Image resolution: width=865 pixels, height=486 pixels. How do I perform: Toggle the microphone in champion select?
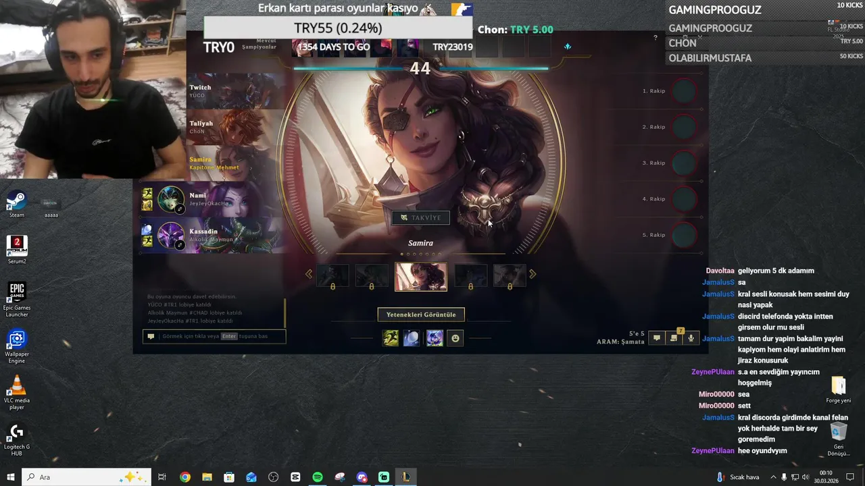point(691,337)
